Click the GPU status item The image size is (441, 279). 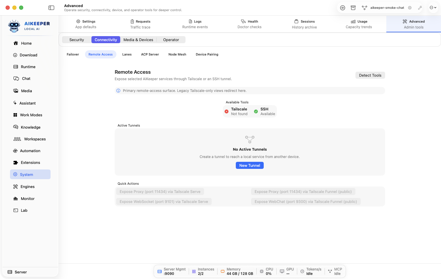click(287, 271)
